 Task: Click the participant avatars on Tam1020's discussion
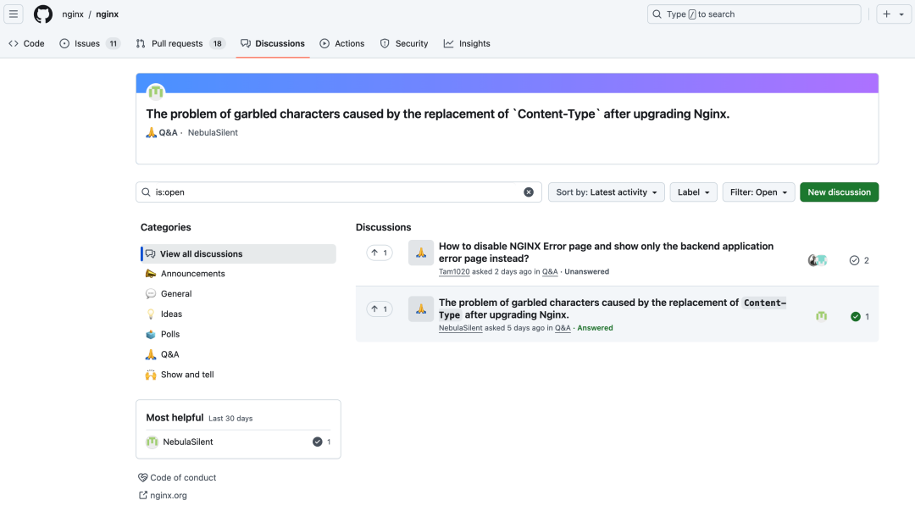click(818, 260)
